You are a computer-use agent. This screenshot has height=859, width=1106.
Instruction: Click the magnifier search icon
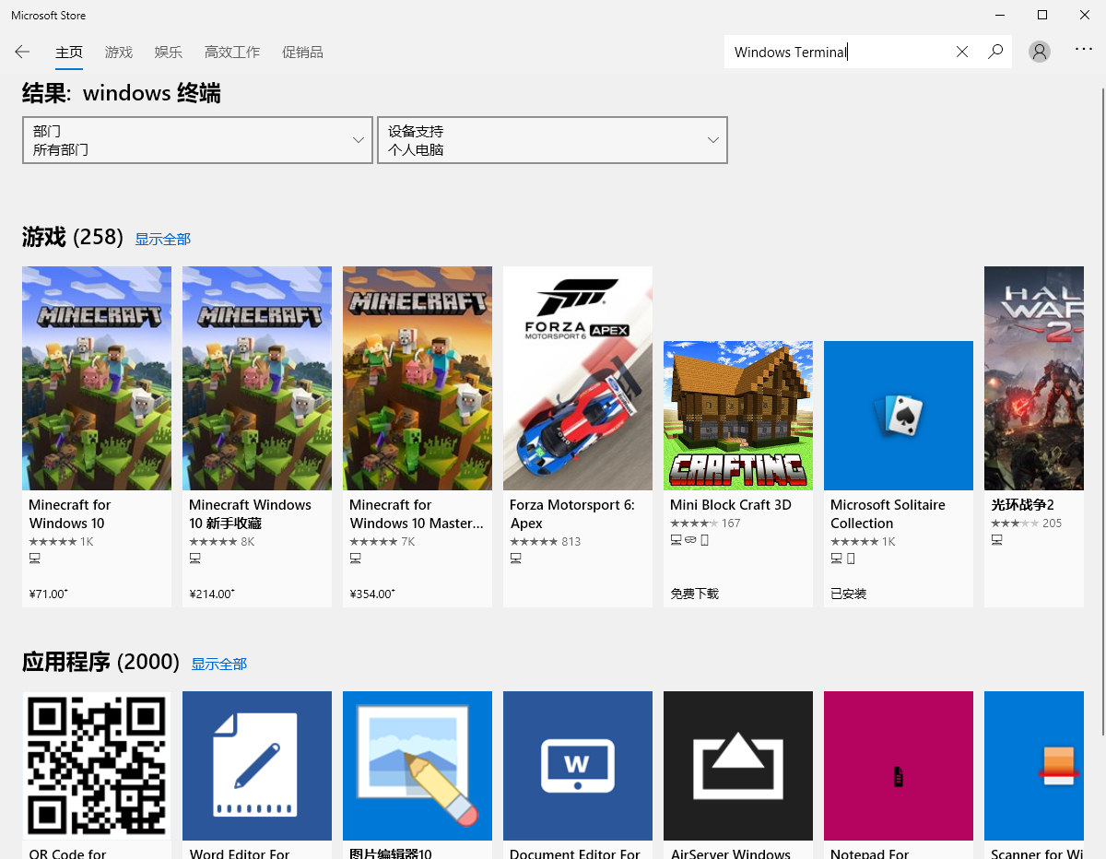[x=995, y=52]
